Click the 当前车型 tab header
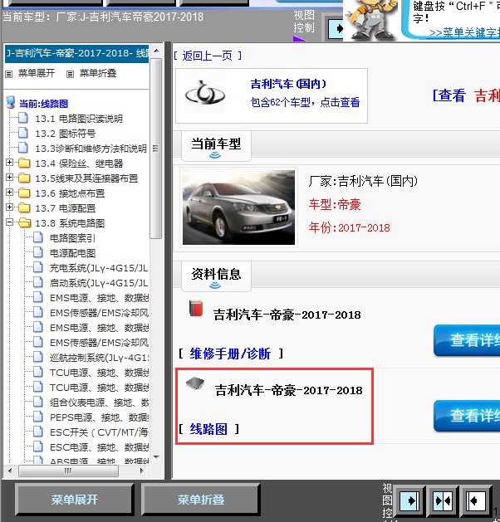500x522 pixels. pyautogui.click(x=216, y=146)
